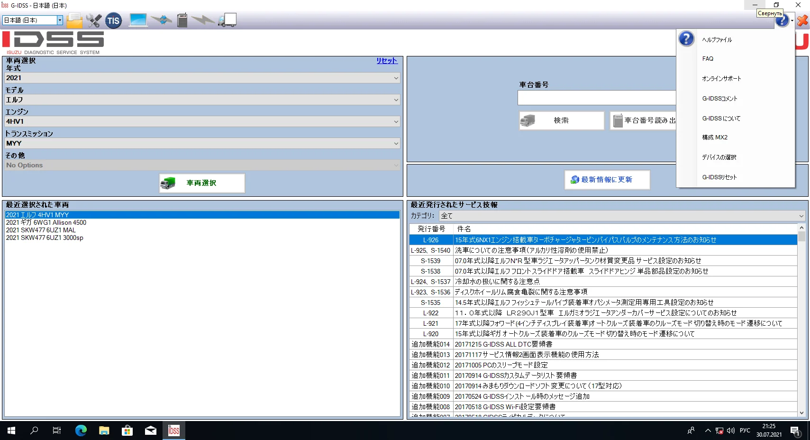
Task: Click the 検索 search button
Action: [x=562, y=120]
